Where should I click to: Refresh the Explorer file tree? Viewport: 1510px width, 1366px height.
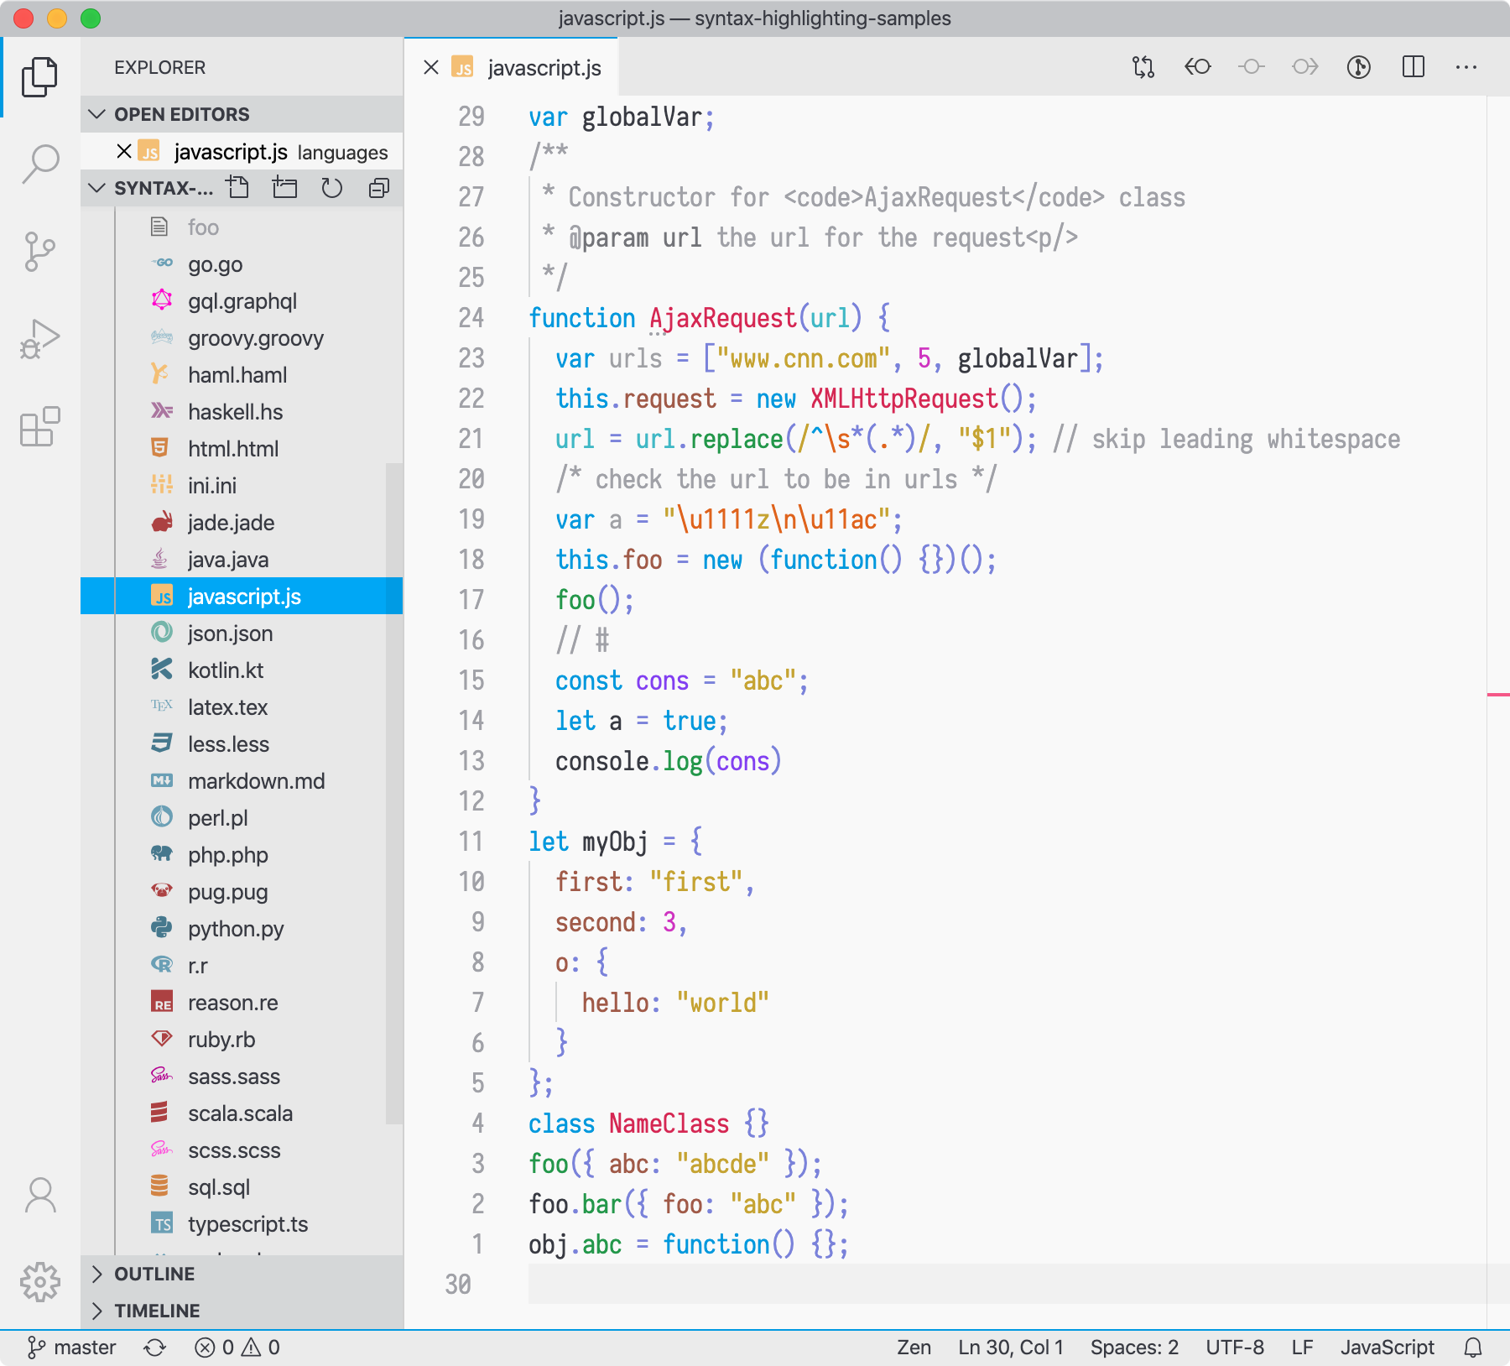[331, 188]
